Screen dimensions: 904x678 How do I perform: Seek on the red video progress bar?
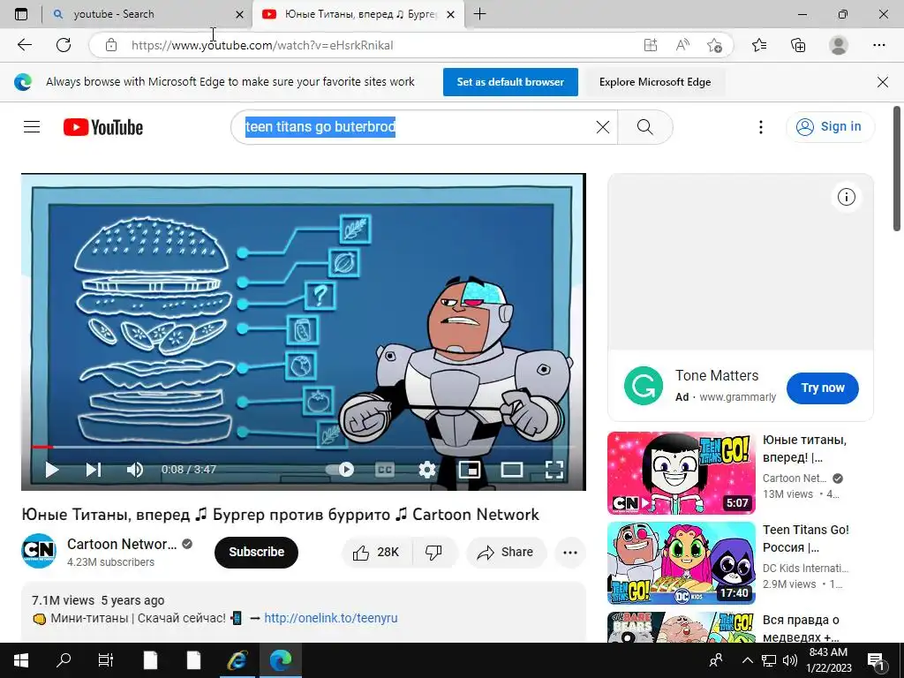pyautogui.click(x=304, y=447)
